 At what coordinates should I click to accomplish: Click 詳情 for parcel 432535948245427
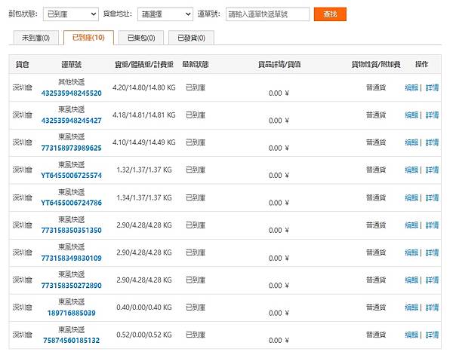tap(432, 115)
